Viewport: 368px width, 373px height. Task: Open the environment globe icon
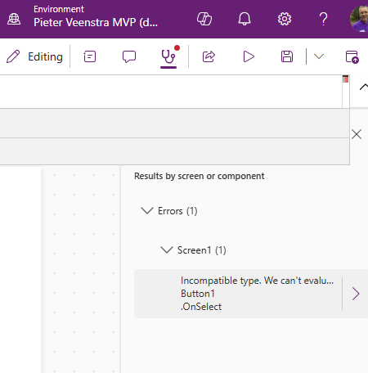pyautogui.click(x=14, y=19)
